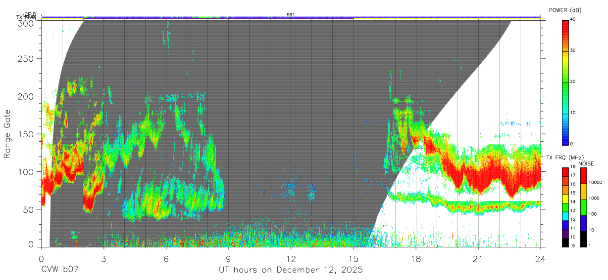The height and width of the screenshot is (280, 608).
Task: Click the '20' value on the POWER scale
Action: pos(573,81)
